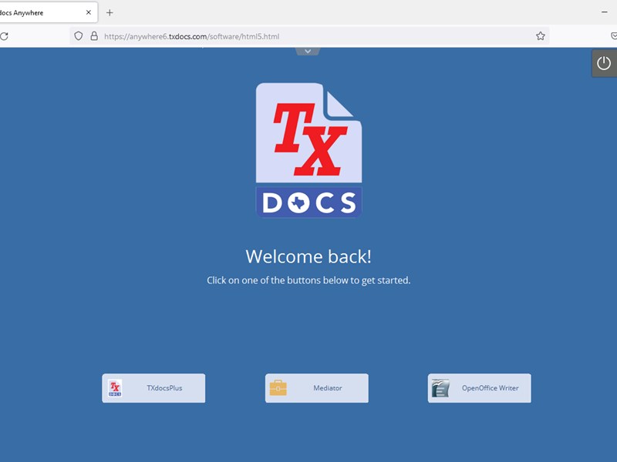Toggle the bookmark star for this page
Viewport: 617px width, 462px height.
[540, 36]
